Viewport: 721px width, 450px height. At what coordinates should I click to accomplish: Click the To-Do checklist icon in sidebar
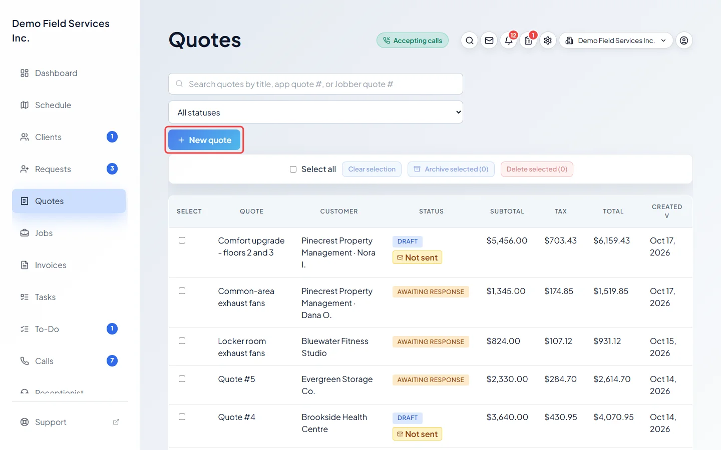tap(25, 329)
